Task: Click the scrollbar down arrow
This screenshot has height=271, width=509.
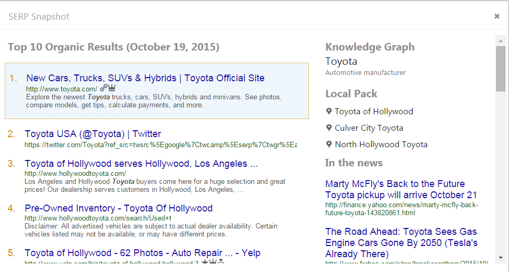Action: tap(500, 258)
